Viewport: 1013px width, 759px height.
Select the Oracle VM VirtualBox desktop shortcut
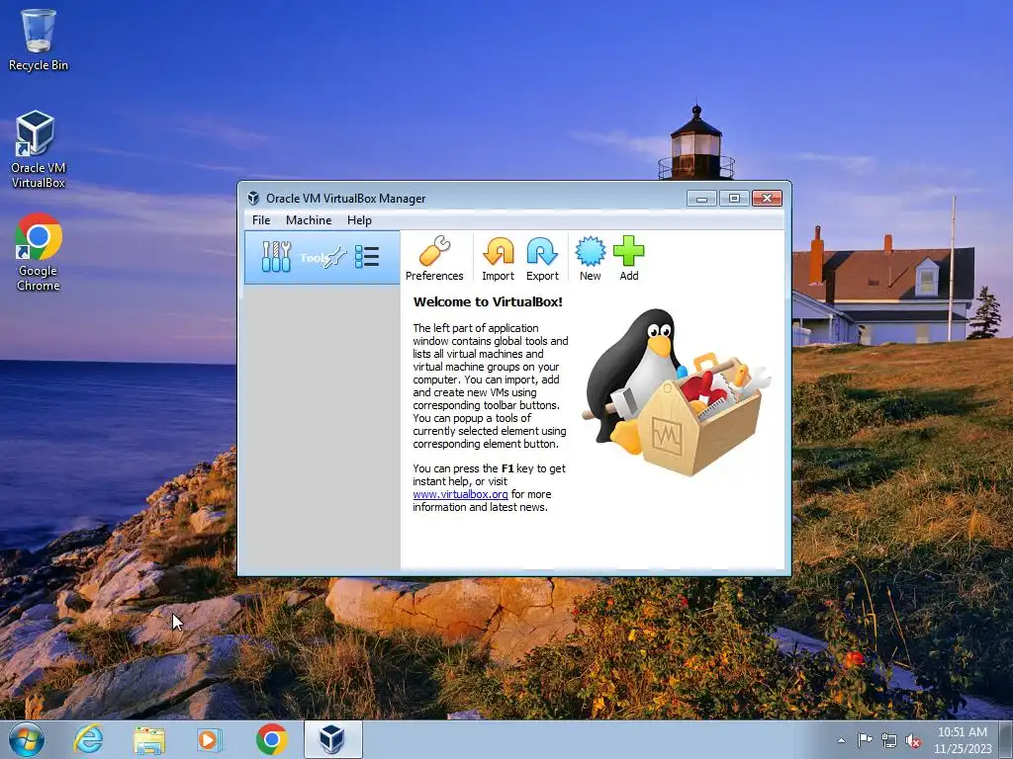tap(39, 150)
